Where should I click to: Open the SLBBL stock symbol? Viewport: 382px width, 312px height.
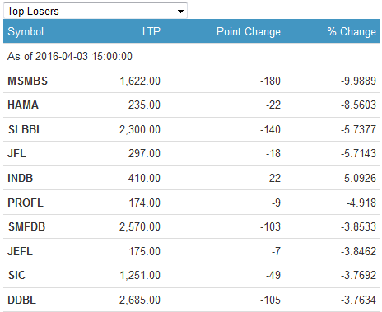coord(26,129)
